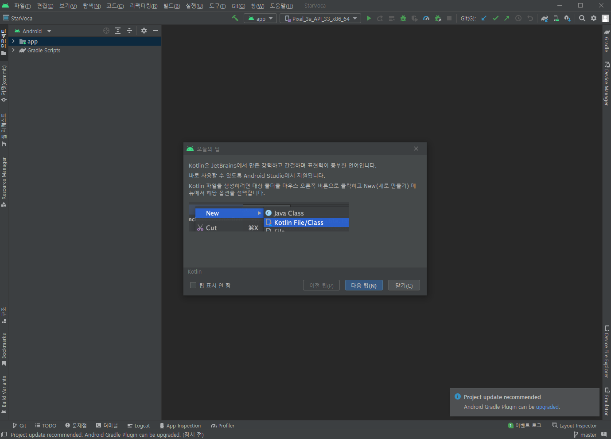Open the Emulator side panel
This screenshot has width=611, height=439.
(x=607, y=402)
